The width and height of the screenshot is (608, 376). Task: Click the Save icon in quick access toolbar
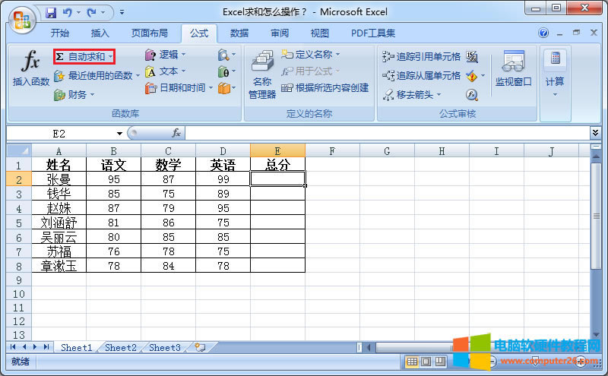(51, 13)
